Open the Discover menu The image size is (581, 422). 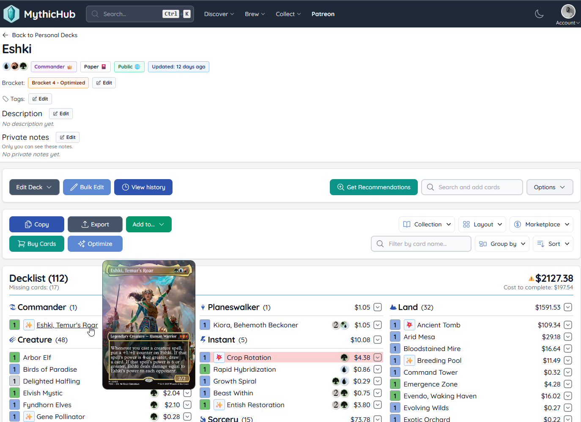click(x=219, y=14)
